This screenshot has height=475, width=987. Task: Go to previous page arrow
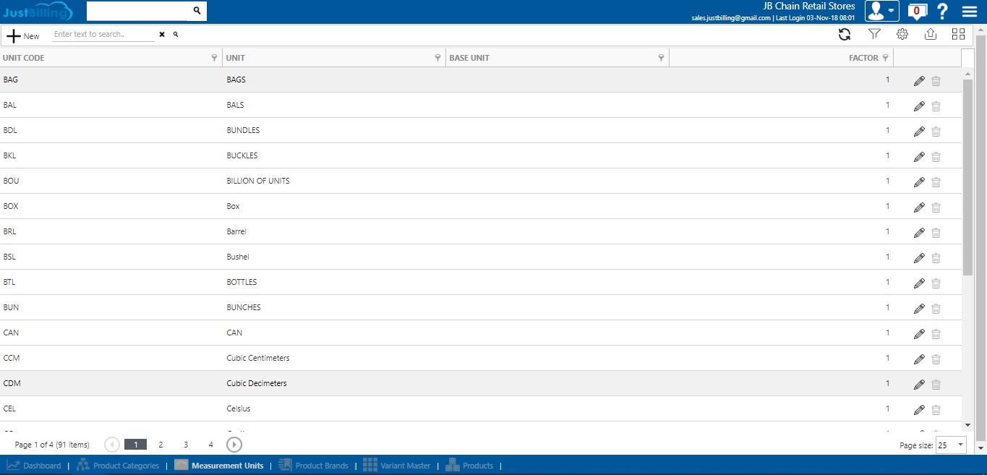(112, 445)
